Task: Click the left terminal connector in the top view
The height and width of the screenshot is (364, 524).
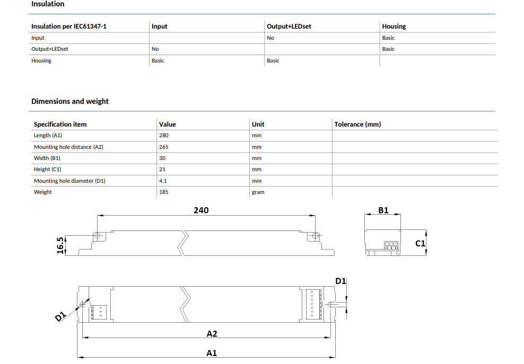Action: [99, 312]
